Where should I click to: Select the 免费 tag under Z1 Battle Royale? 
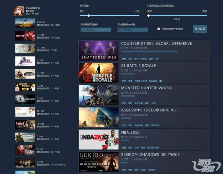pyautogui.click(x=130, y=81)
